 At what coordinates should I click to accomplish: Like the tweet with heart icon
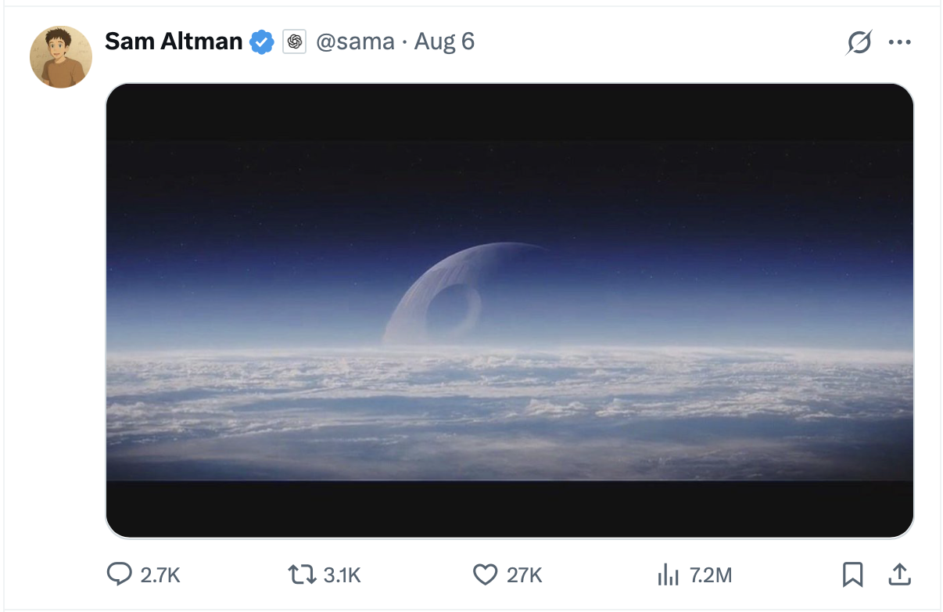point(486,575)
